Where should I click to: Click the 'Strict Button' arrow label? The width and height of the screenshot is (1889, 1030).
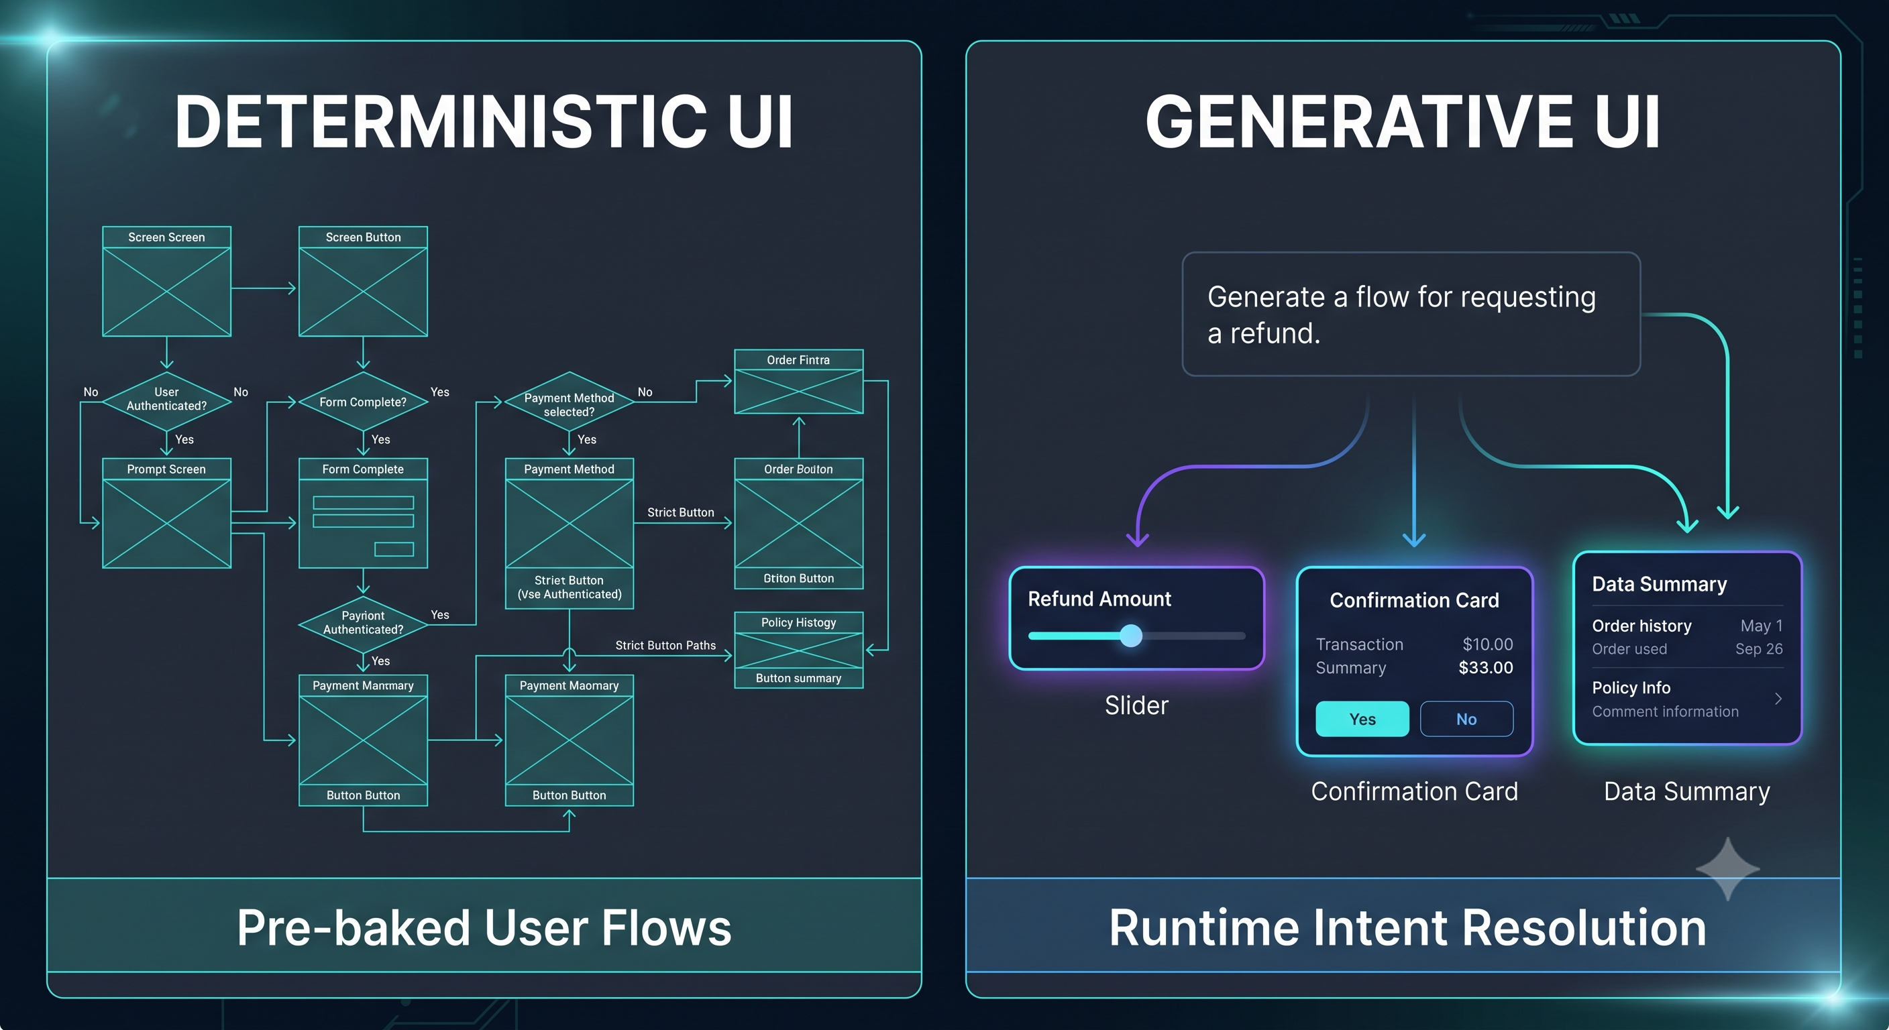680,512
